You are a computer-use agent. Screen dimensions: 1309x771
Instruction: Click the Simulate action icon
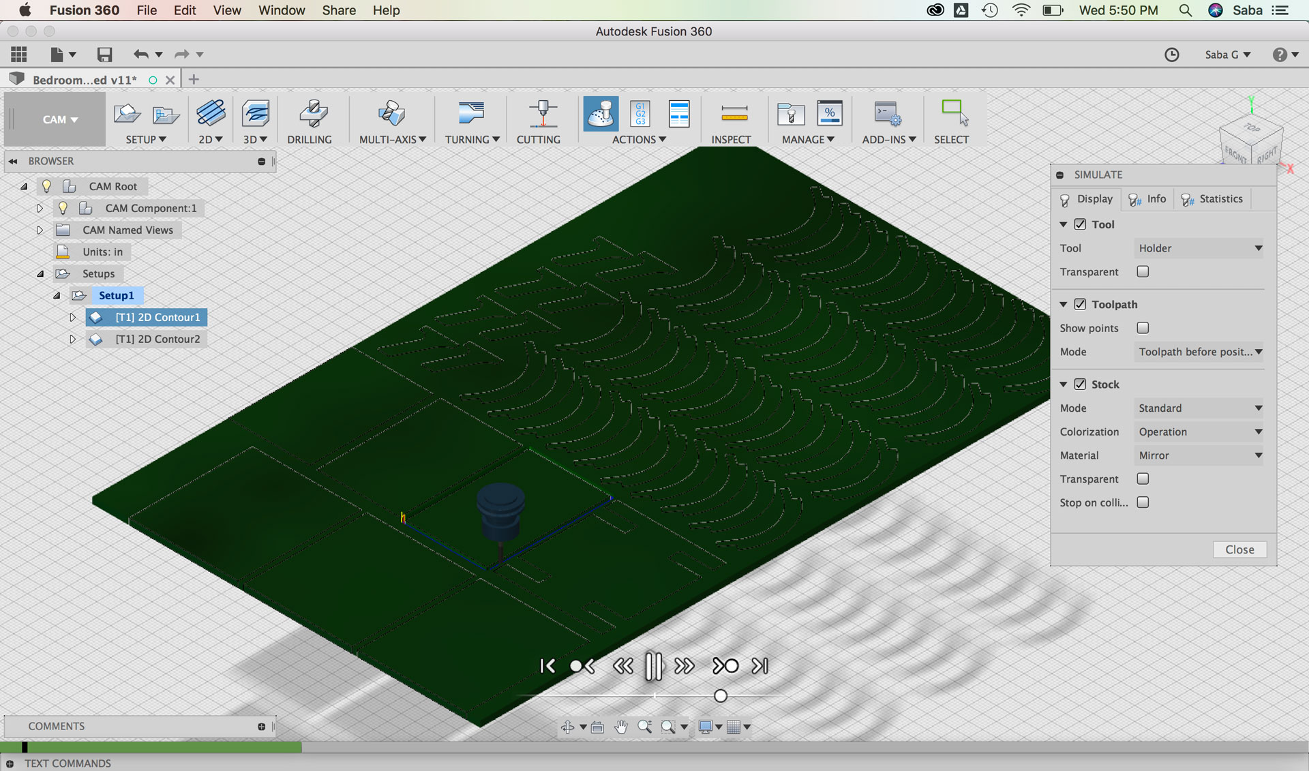click(601, 114)
